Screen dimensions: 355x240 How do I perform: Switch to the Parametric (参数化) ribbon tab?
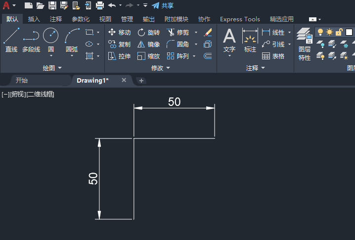81,19
